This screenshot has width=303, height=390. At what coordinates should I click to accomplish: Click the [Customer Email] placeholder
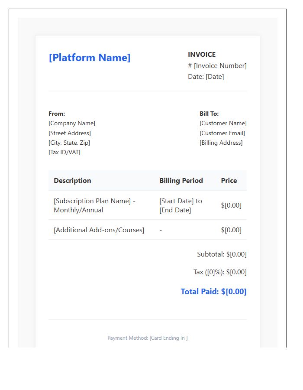[x=222, y=133]
